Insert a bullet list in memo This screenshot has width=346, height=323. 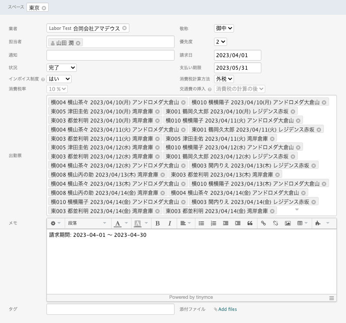tap(201, 223)
